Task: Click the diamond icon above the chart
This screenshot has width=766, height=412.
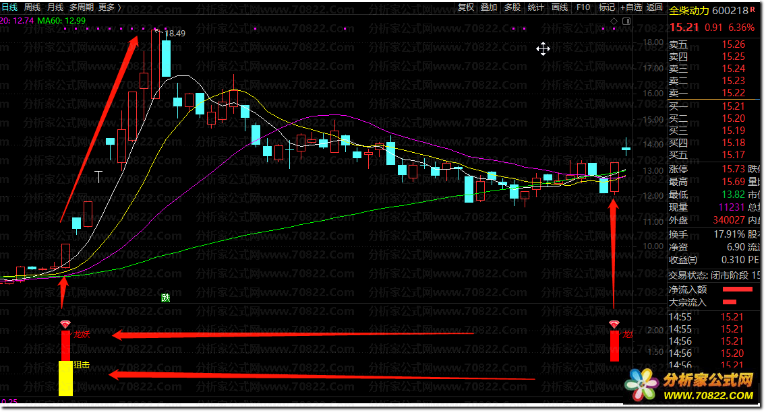Action: [x=614, y=21]
